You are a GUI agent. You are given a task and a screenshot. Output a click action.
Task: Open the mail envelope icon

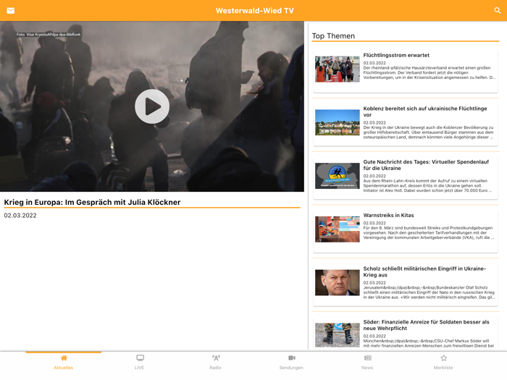tap(11, 11)
